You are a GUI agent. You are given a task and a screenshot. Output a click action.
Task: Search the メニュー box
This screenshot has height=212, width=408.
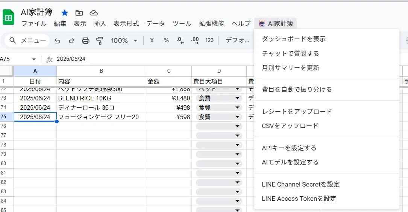point(27,40)
